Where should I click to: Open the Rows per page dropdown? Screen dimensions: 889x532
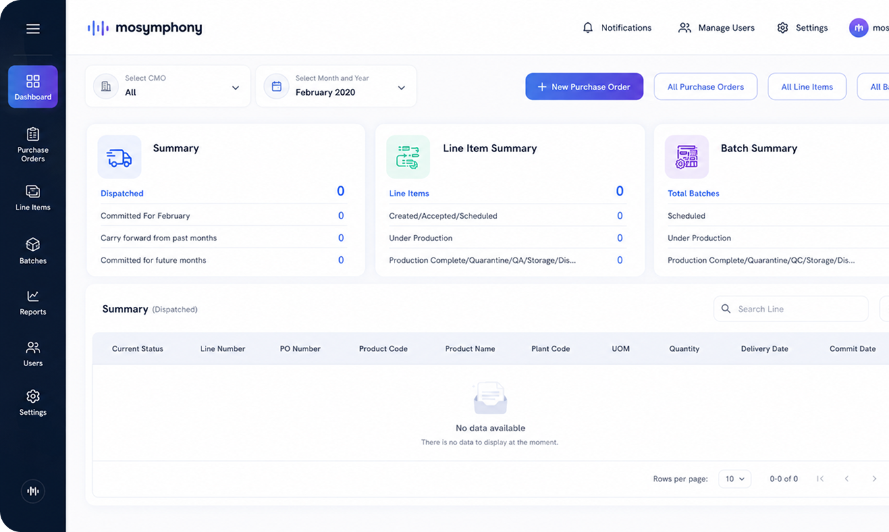pos(735,479)
